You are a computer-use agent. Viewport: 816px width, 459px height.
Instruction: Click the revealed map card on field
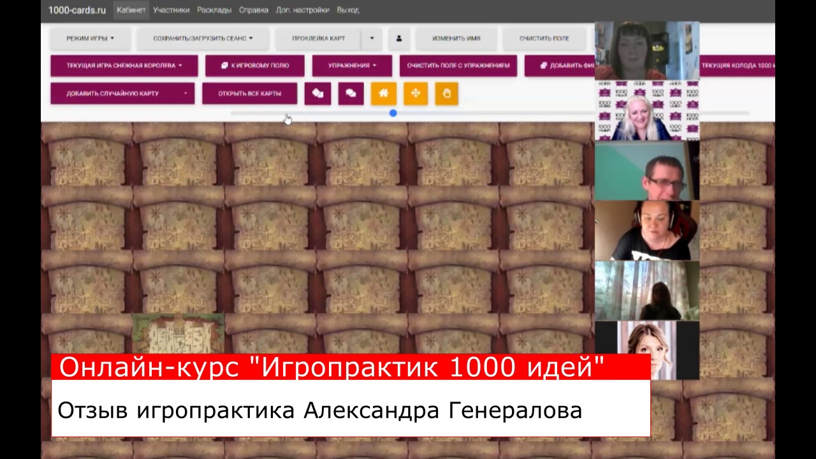(x=178, y=333)
